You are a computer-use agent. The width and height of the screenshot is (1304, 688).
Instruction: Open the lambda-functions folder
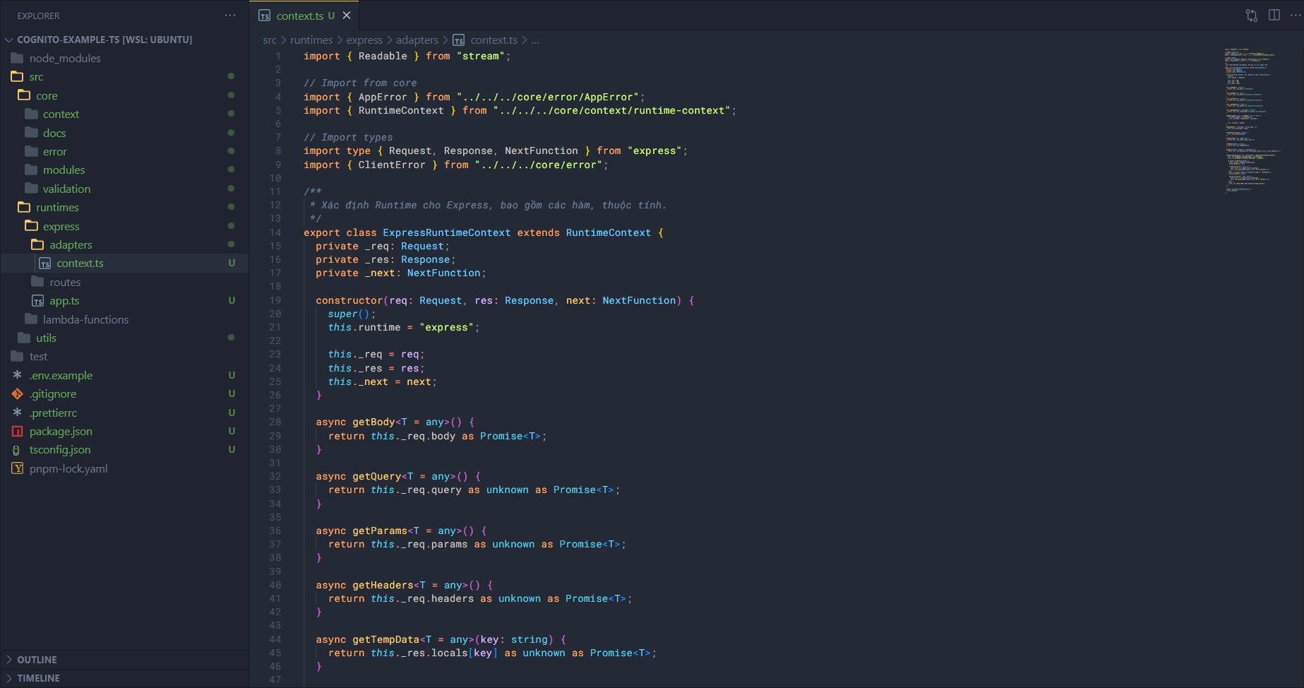pyautogui.click(x=85, y=320)
